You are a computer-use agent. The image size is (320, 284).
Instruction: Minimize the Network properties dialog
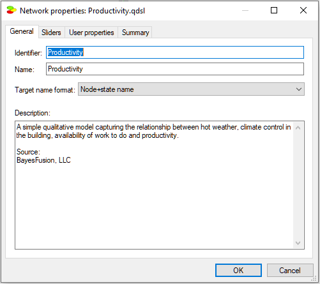tap(245, 10)
